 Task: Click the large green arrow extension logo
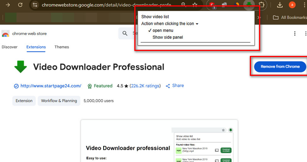[21, 67]
